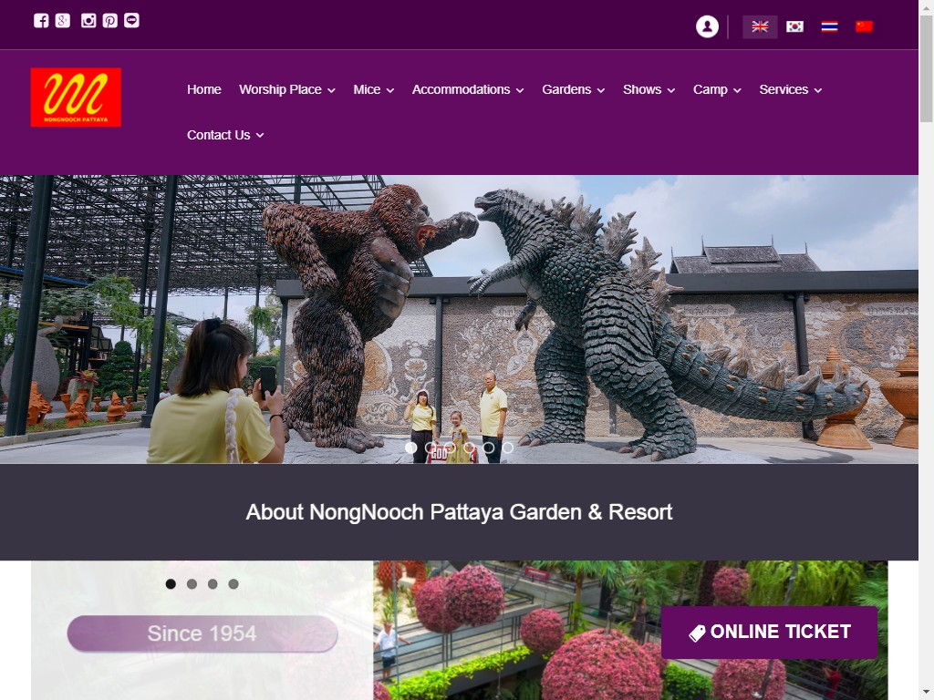This screenshot has width=934, height=700.
Task: Expand the Accommodations dropdown chevron
Action: 519,90
